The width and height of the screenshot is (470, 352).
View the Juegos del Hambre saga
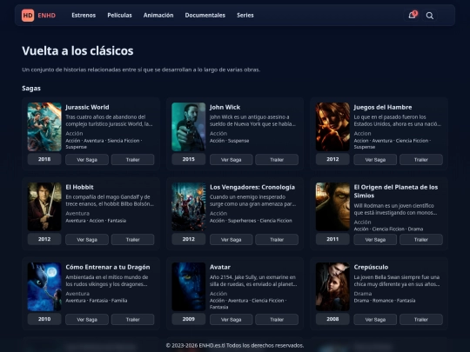[x=375, y=160]
